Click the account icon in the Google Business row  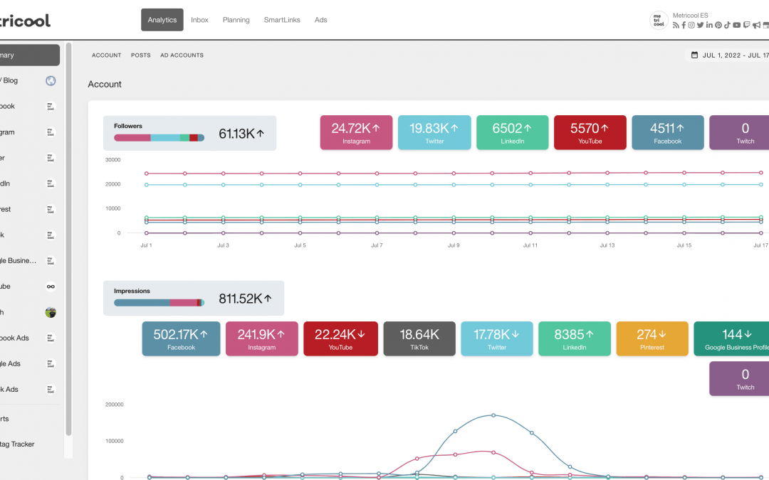click(x=51, y=261)
